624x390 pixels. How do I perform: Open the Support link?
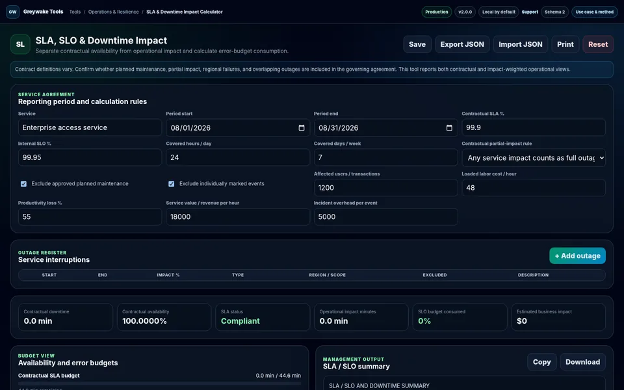click(530, 12)
